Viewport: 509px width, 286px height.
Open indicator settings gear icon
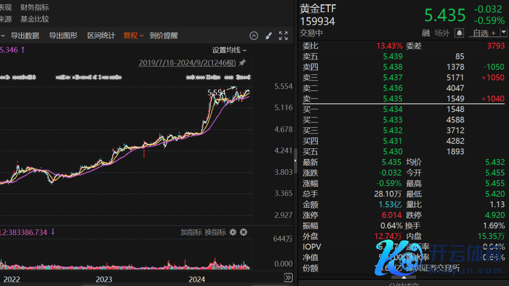pos(233,232)
